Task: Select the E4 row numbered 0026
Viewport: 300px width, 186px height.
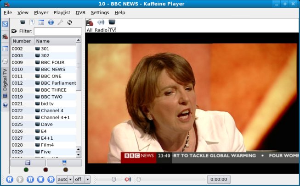Action: point(44,131)
